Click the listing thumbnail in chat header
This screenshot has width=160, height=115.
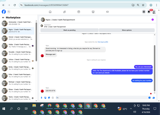click(43, 20)
